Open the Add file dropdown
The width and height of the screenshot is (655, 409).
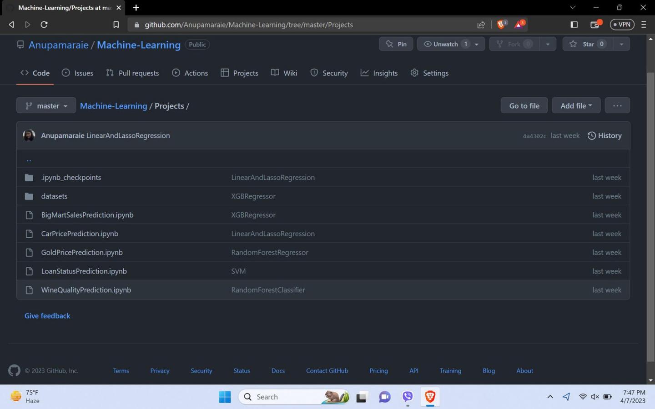point(576,105)
